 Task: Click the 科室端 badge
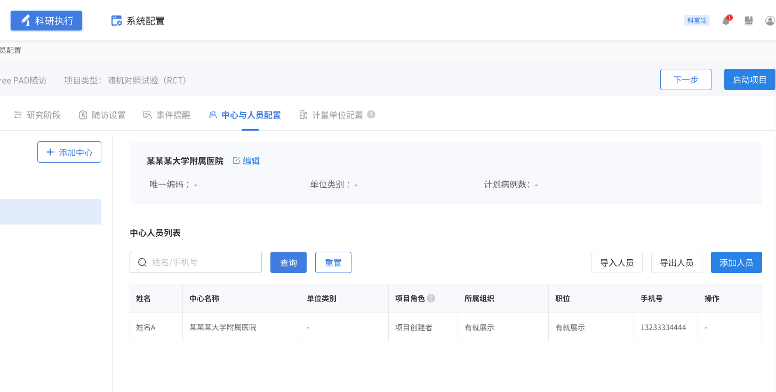coord(697,21)
